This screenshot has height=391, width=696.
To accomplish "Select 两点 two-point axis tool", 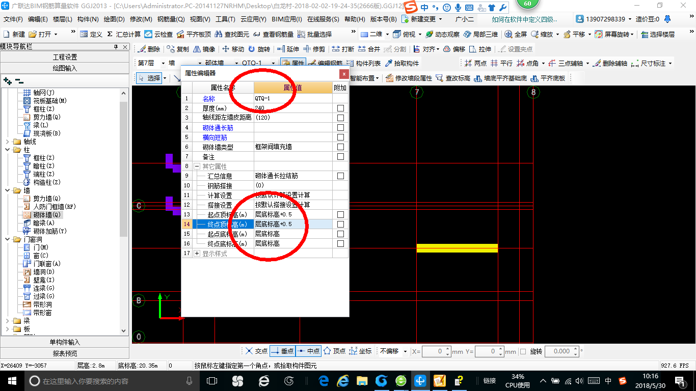I will click(x=475, y=63).
